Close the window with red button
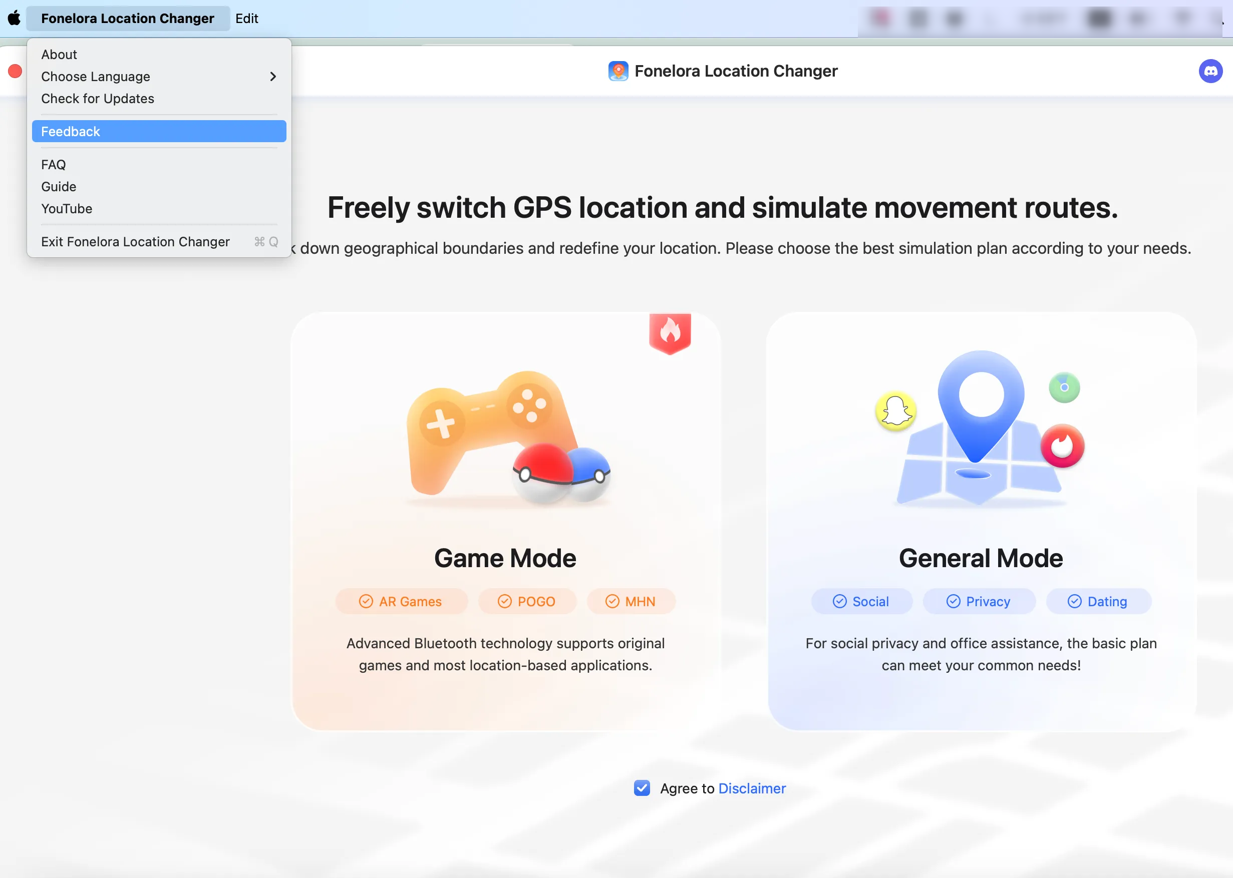This screenshot has width=1233, height=878. tap(15, 71)
